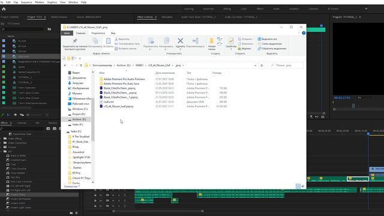Click Copy Path (Скопировать путь) button
This screenshot has width=384, height=216.
[127, 44]
